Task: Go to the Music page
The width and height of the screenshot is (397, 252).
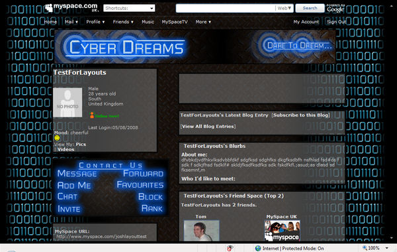Action: [x=148, y=22]
